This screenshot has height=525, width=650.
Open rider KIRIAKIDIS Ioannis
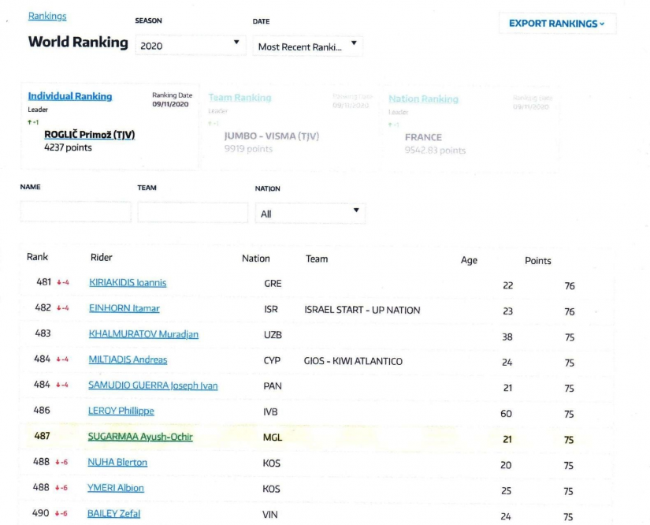[x=128, y=282]
